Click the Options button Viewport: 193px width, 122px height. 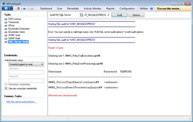click(x=136, y=15)
